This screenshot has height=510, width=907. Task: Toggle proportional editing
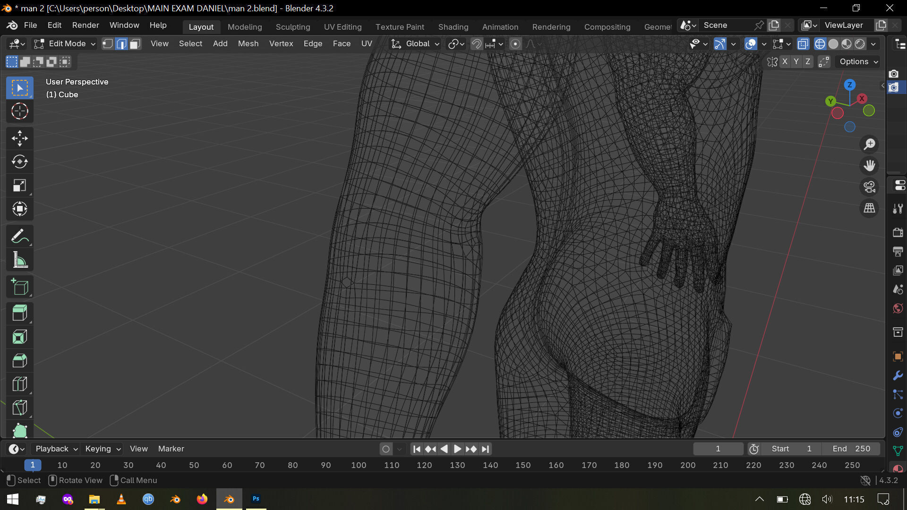tap(515, 44)
